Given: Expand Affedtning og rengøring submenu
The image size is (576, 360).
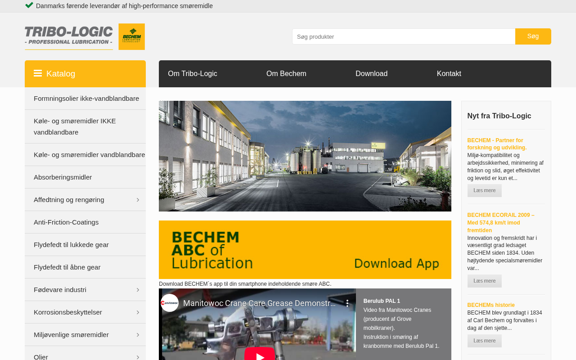Looking at the screenshot, I should pos(138,200).
